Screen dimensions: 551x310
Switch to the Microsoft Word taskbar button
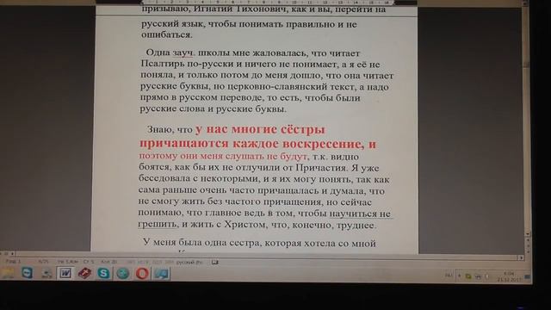coord(65,273)
